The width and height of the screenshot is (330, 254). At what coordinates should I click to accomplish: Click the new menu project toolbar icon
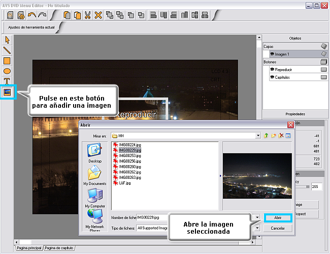(x=10, y=15)
